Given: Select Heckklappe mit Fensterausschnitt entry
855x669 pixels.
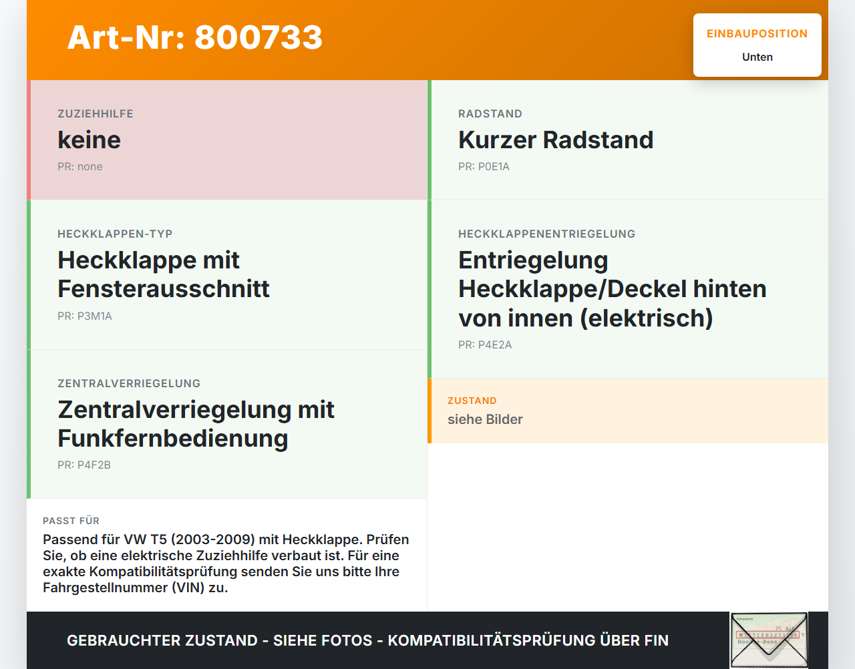Looking at the screenshot, I should [164, 274].
